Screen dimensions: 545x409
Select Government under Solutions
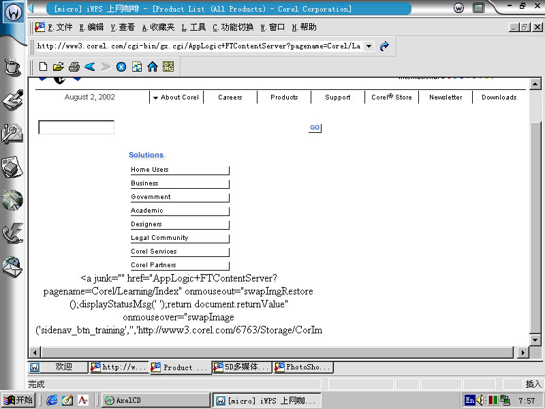180,197
